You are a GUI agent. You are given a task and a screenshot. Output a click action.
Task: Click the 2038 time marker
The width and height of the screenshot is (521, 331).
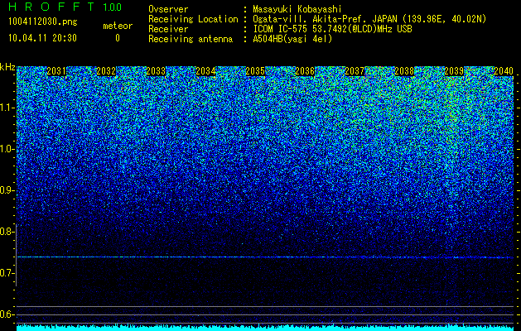pos(405,71)
